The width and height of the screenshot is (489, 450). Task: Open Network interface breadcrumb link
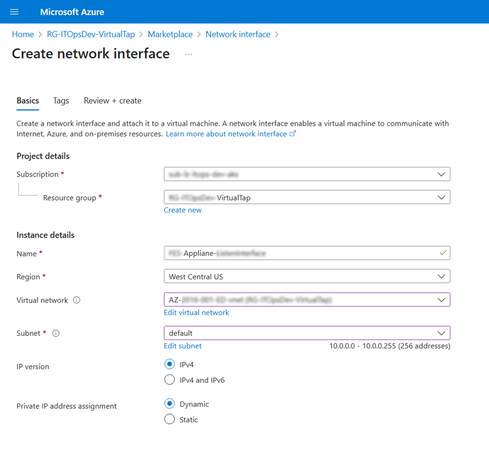238,34
